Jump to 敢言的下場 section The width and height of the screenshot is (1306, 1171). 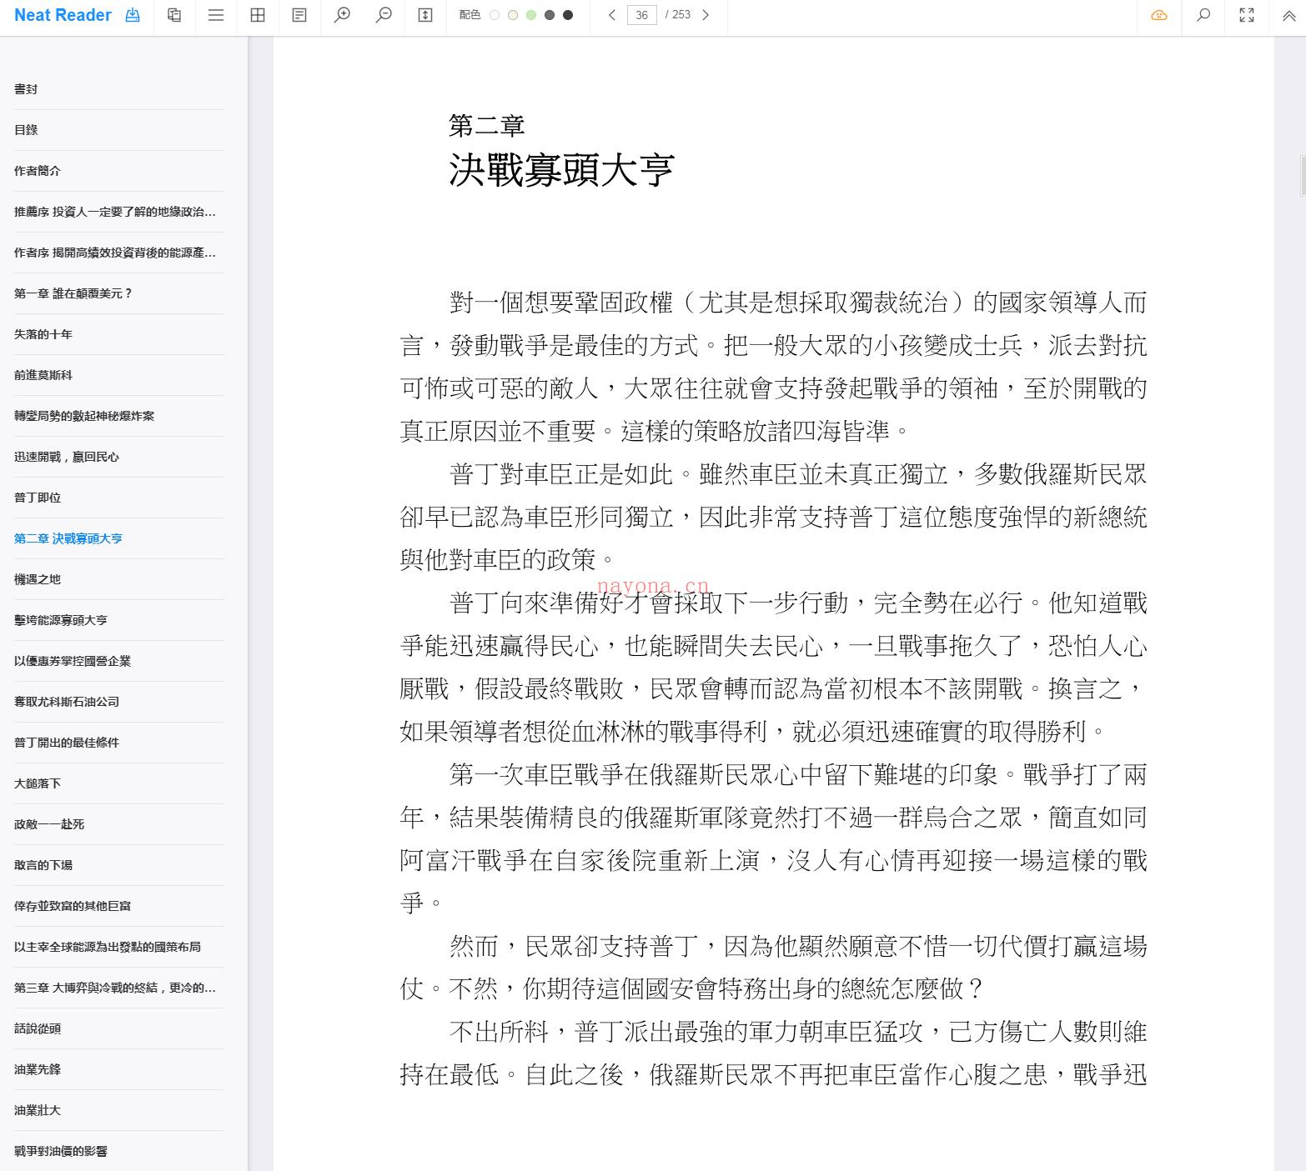coord(43,865)
